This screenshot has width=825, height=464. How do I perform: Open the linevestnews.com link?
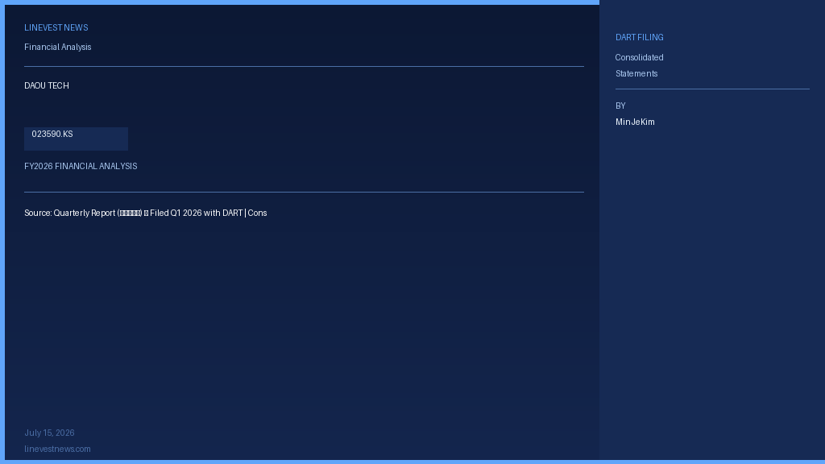click(x=57, y=449)
